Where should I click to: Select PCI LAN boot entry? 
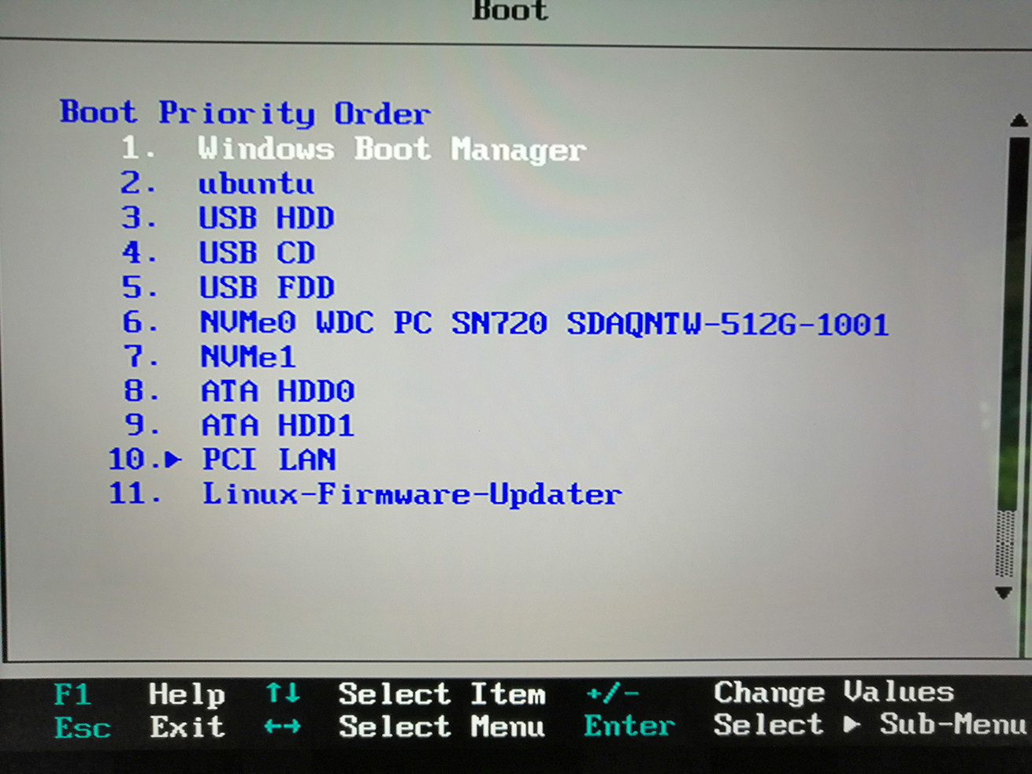pos(269,460)
